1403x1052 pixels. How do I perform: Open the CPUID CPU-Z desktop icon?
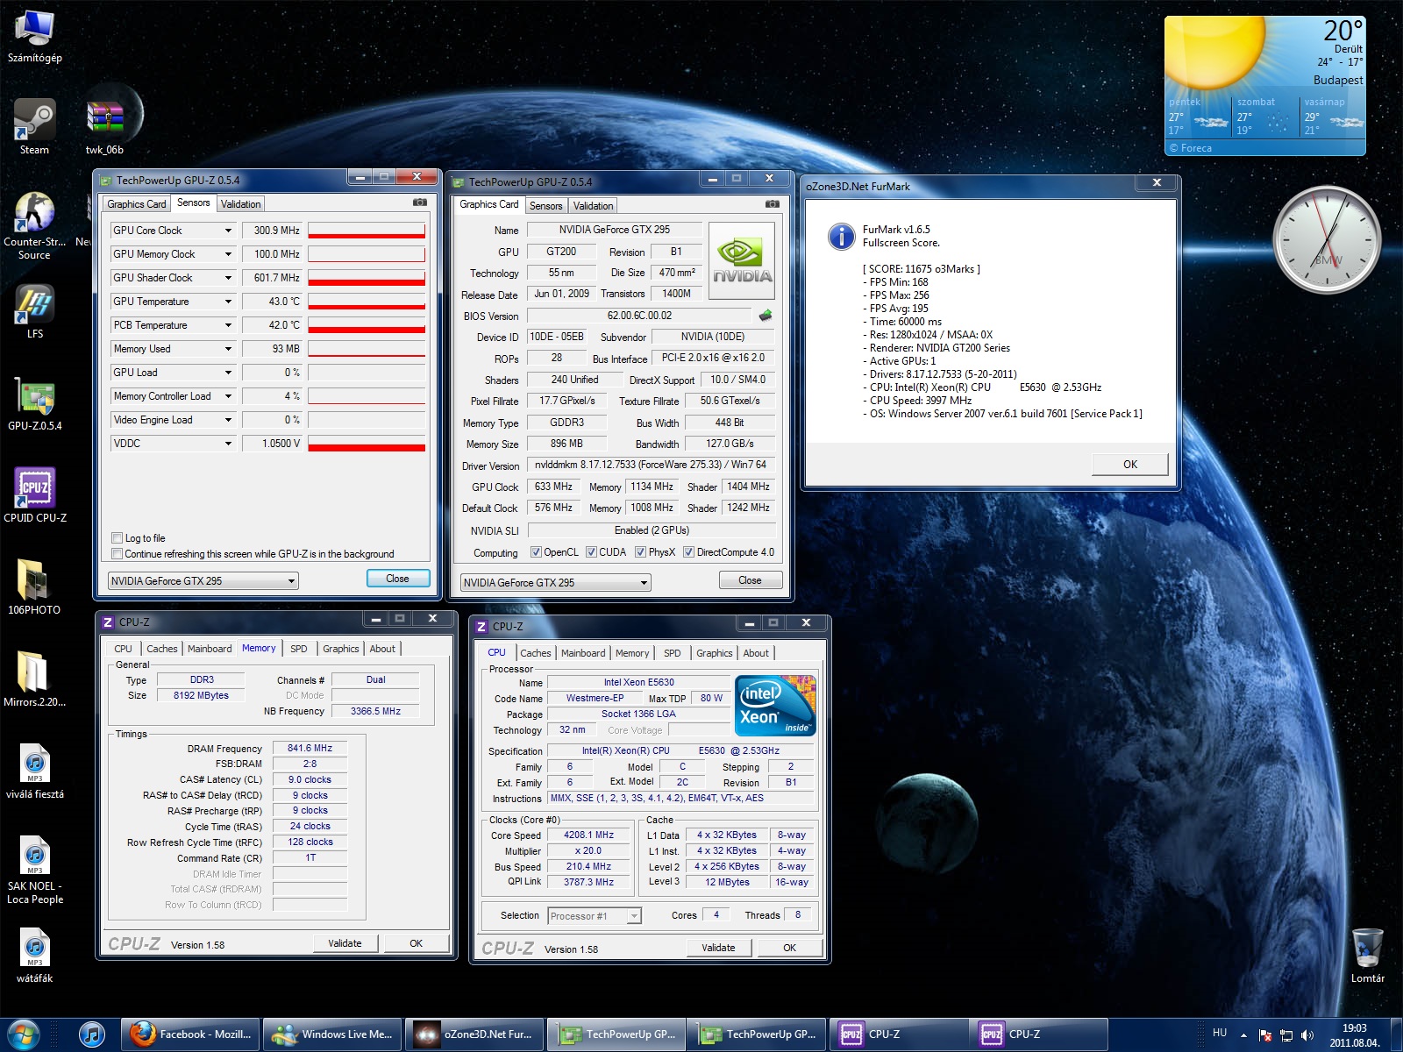point(35,487)
